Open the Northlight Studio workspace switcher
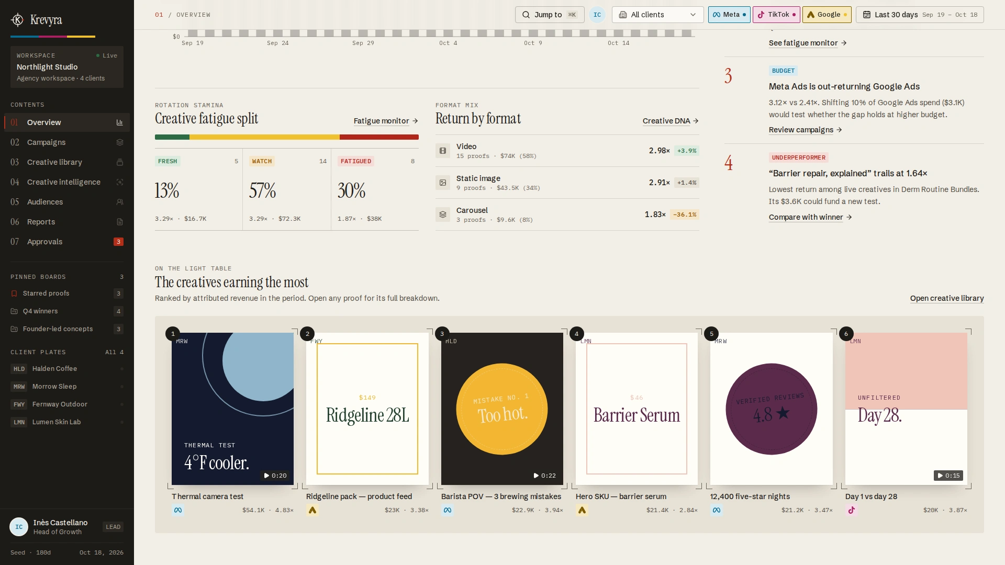The width and height of the screenshot is (1005, 565). click(x=67, y=67)
